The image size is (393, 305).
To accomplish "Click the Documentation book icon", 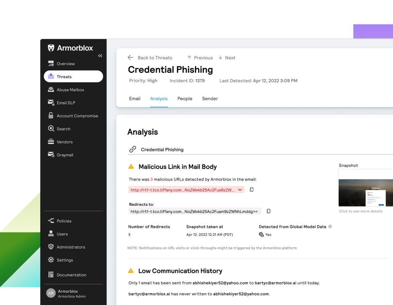I will click(51, 275).
